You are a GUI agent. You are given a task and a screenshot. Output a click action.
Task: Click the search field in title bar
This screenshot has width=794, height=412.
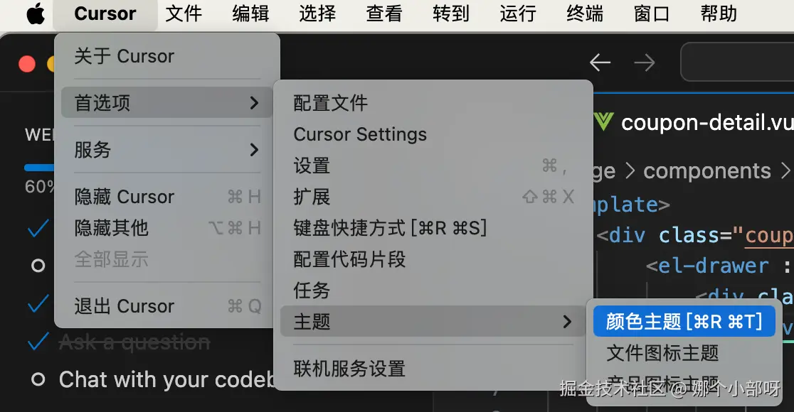coord(737,63)
